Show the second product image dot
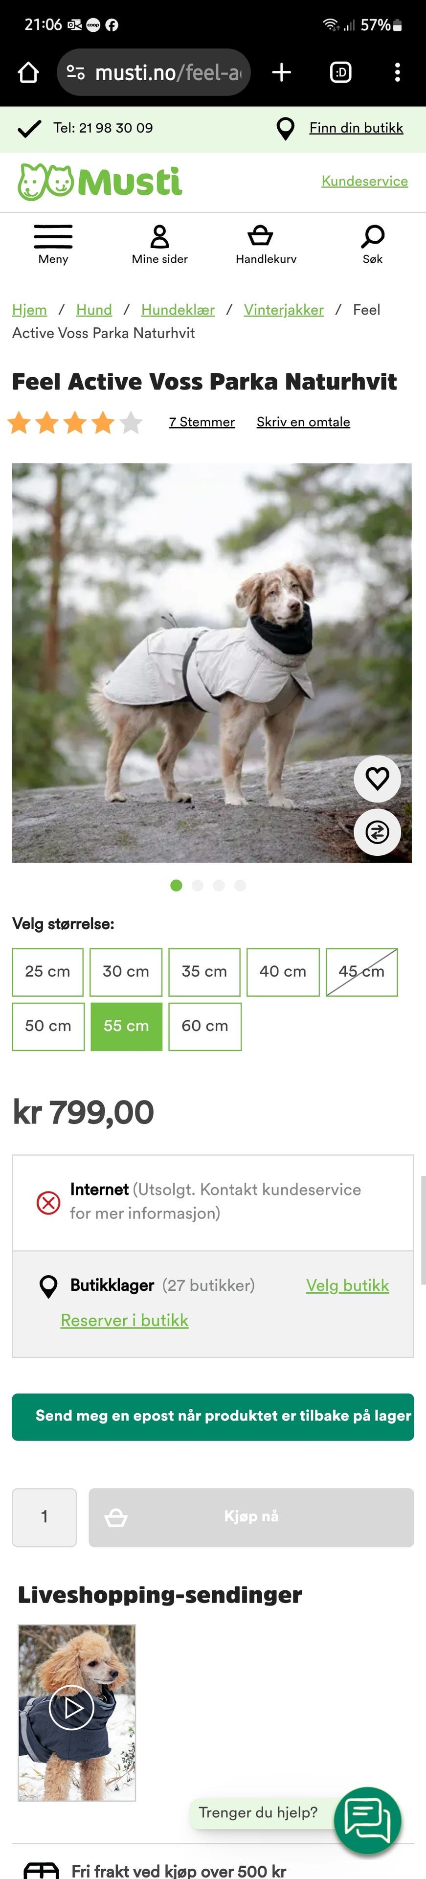Viewport: 426px width, 1879px height. [x=198, y=885]
